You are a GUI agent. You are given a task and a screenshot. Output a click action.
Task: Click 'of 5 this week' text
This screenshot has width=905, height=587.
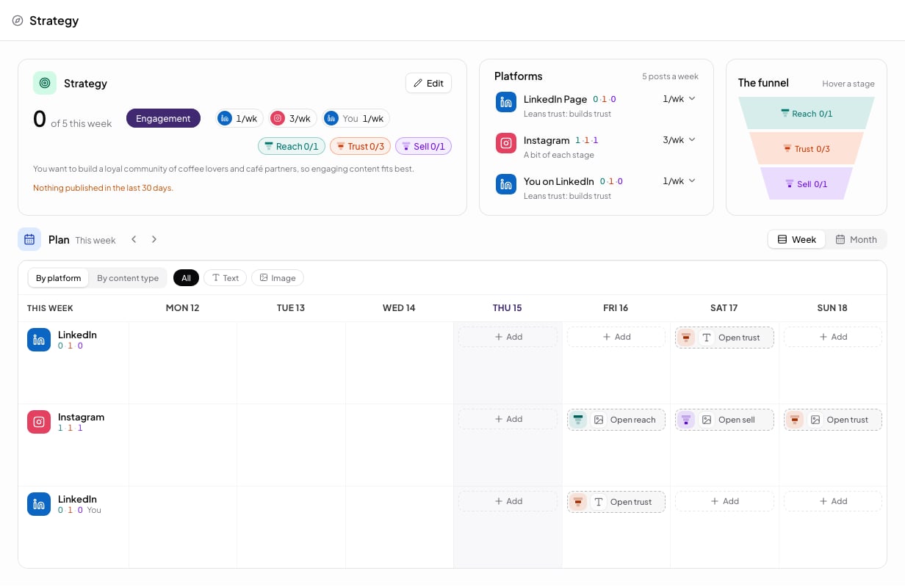(x=82, y=123)
